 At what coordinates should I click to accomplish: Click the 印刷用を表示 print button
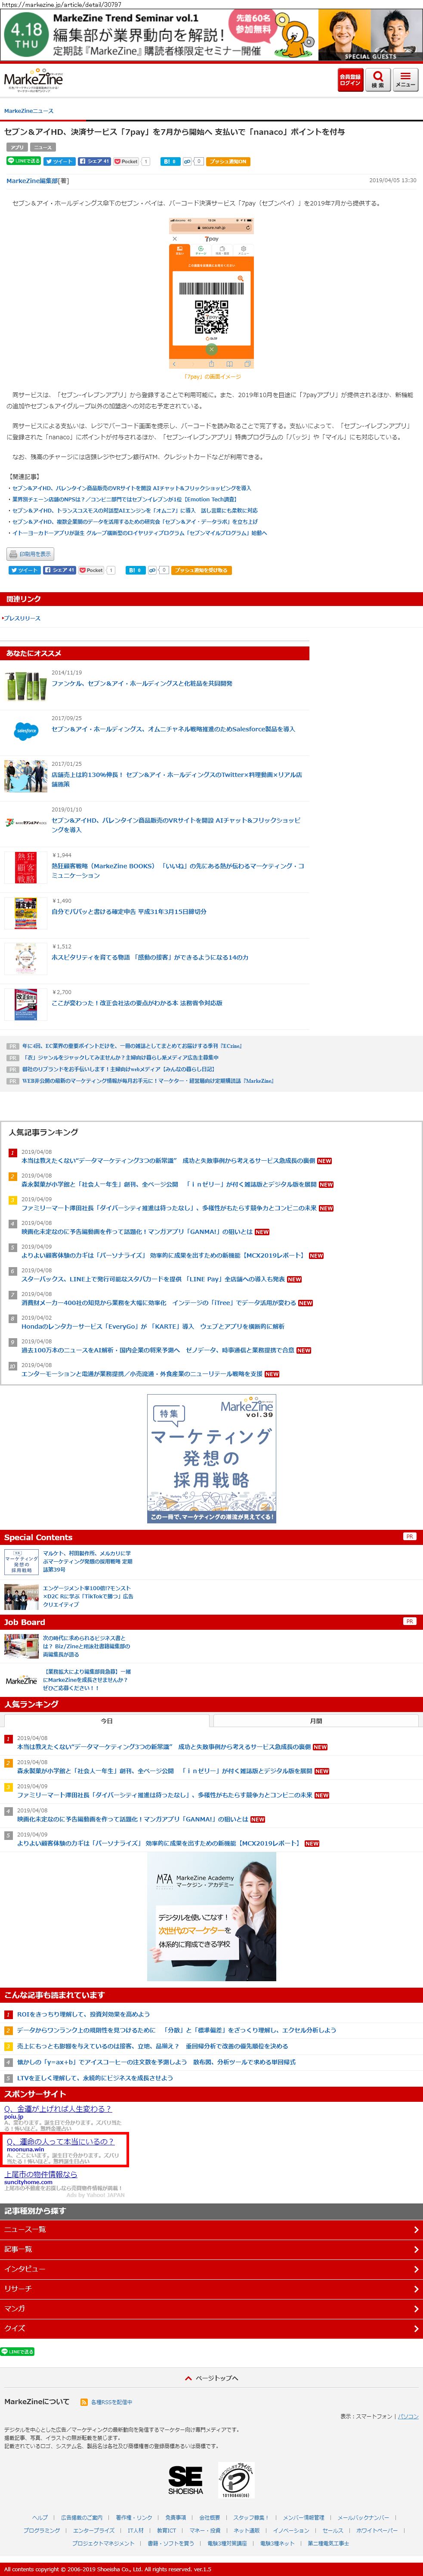point(30,554)
